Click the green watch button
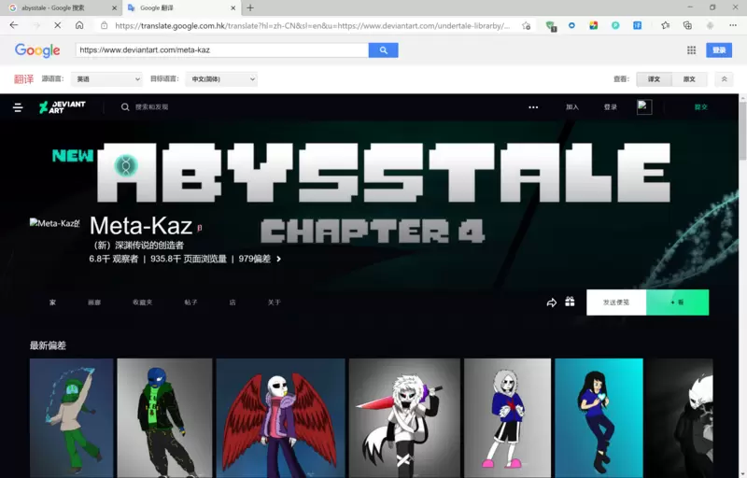 pos(678,302)
